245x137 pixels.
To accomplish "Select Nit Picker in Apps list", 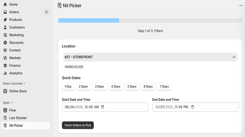I will pos(25,126).
